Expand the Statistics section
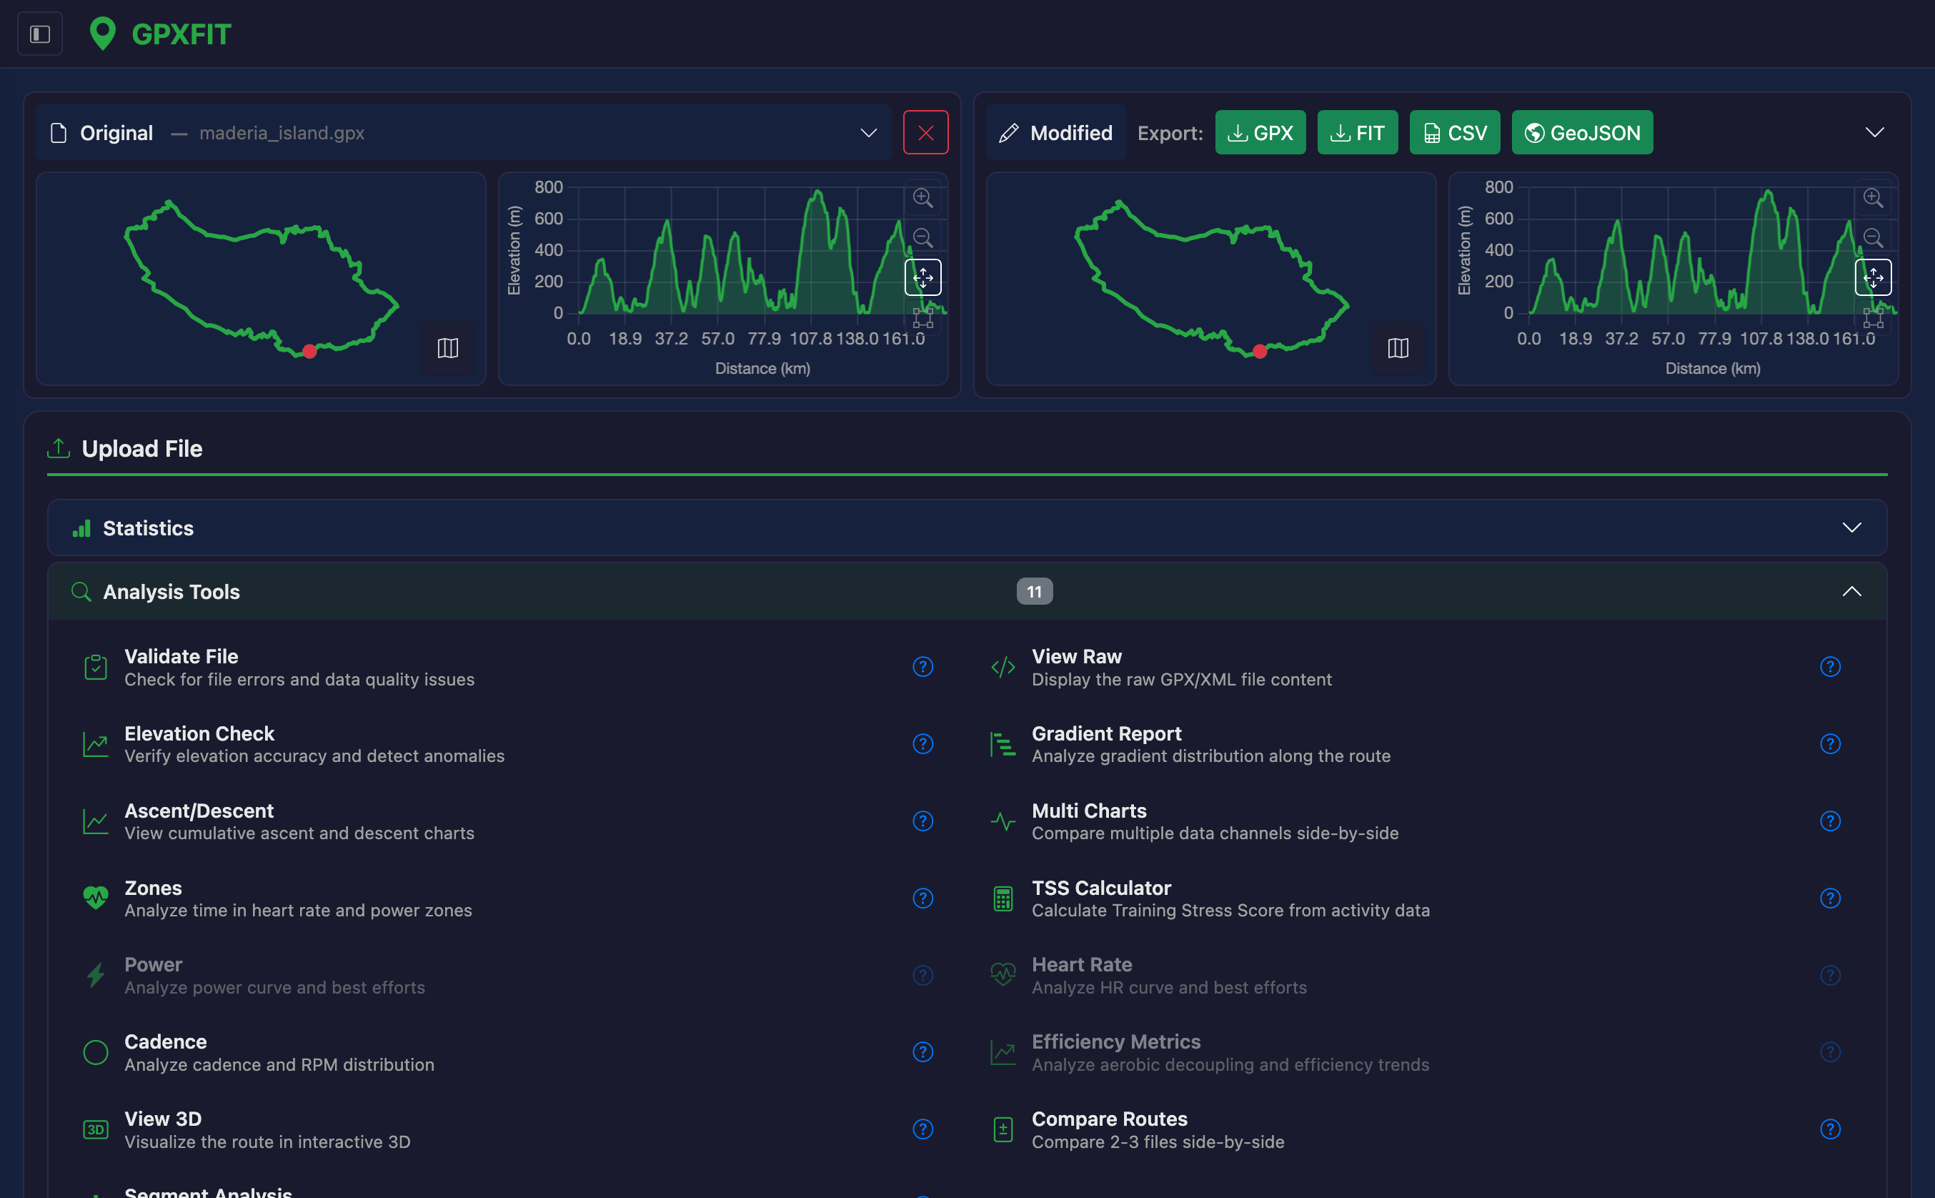The image size is (1935, 1198). point(1852,527)
